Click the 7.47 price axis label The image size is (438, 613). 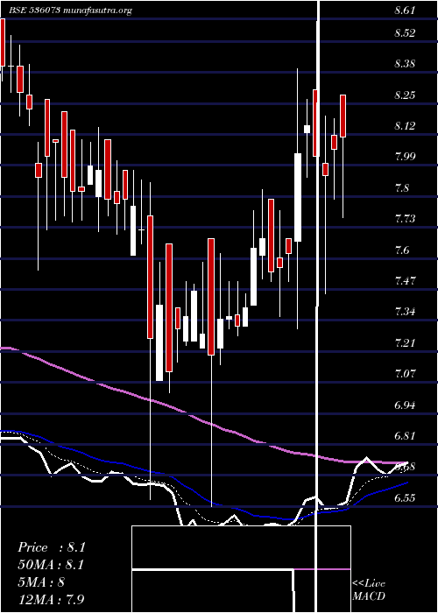tap(405, 281)
